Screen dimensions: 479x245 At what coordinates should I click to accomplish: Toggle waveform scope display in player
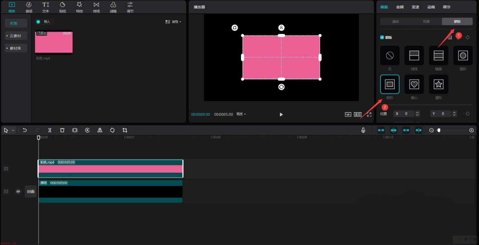(348, 114)
